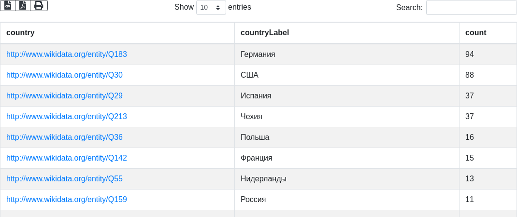
Task: Visit the Q159 wikidata entity link
Action: coord(67,200)
